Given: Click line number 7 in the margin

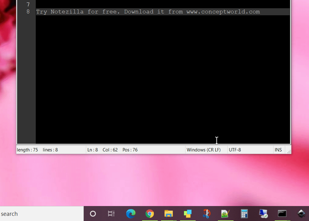Looking at the screenshot, I should [28, 4].
